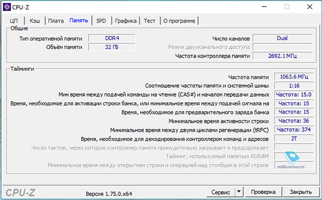The width and height of the screenshot is (322, 200).
Task: Select the DDR4 memory type field
Action: tap(112, 38)
